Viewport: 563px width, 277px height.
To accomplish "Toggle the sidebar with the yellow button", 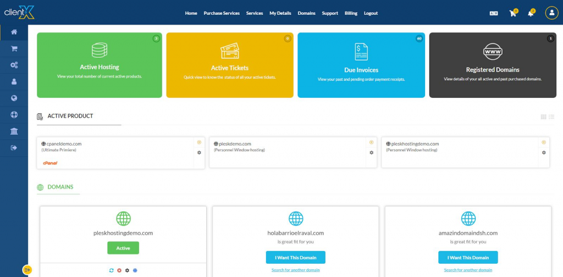I will click(x=27, y=269).
